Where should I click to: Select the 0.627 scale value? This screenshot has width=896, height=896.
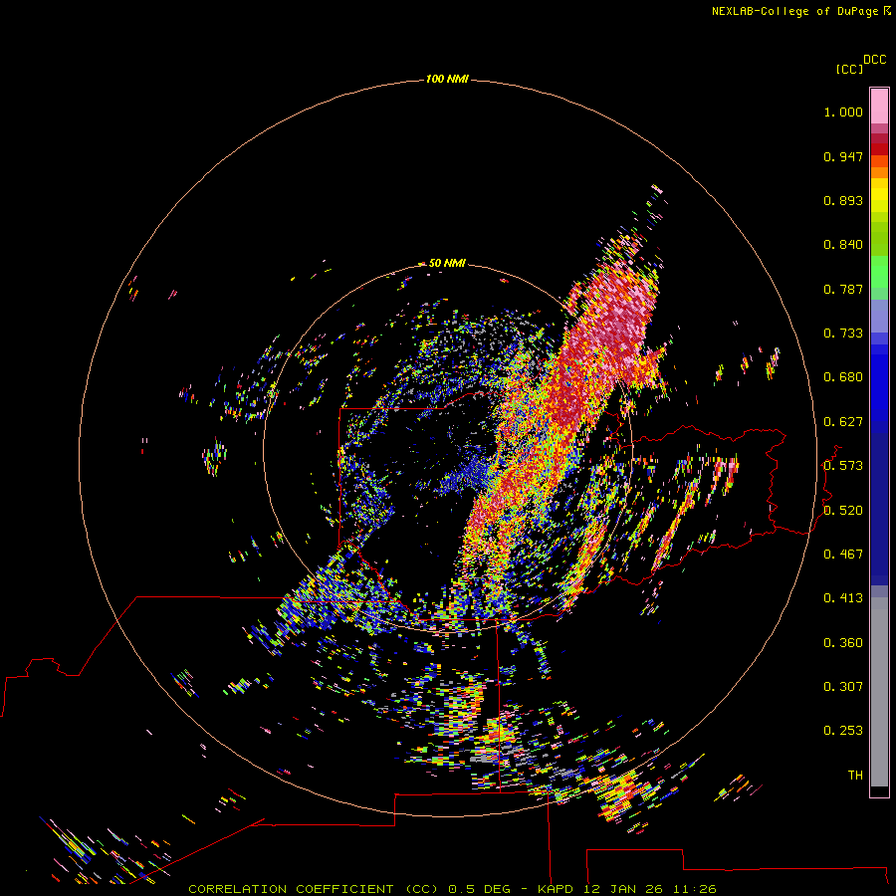click(x=843, y=422)
